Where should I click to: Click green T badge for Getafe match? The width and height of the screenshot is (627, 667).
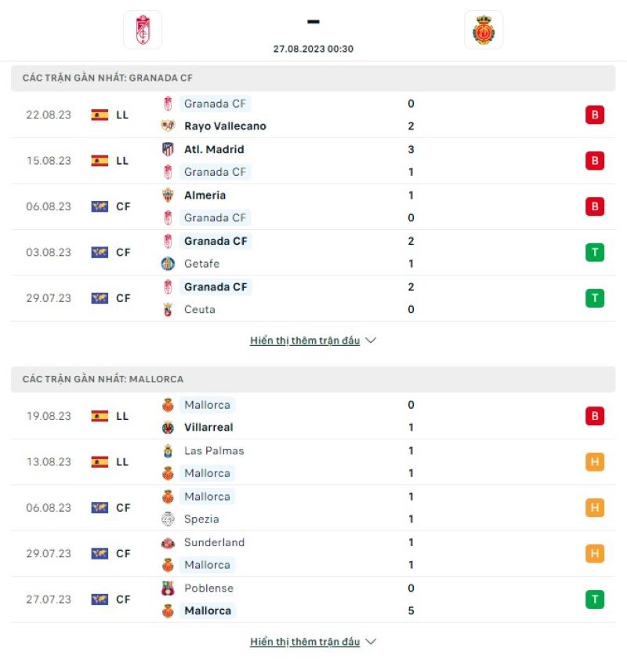(595, 253)
